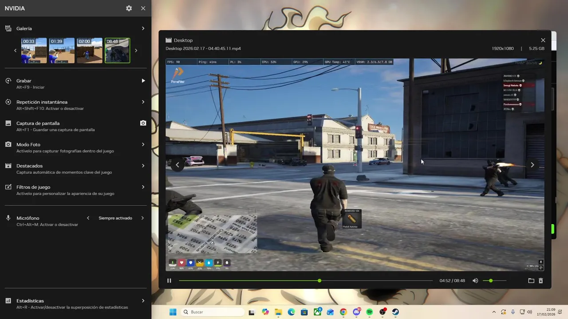The image size is (568, 319).
Task: Close the NVIDIA overlay panel
Action: point(143,8)
